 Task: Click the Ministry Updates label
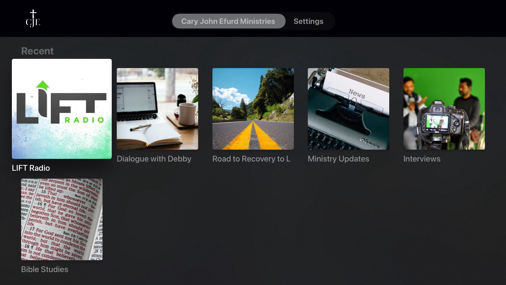click(x=338, y=159)
